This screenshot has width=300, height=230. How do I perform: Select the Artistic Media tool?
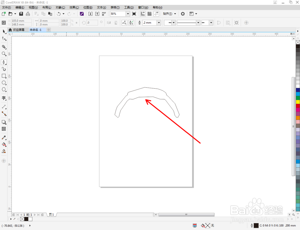point(4,69)
